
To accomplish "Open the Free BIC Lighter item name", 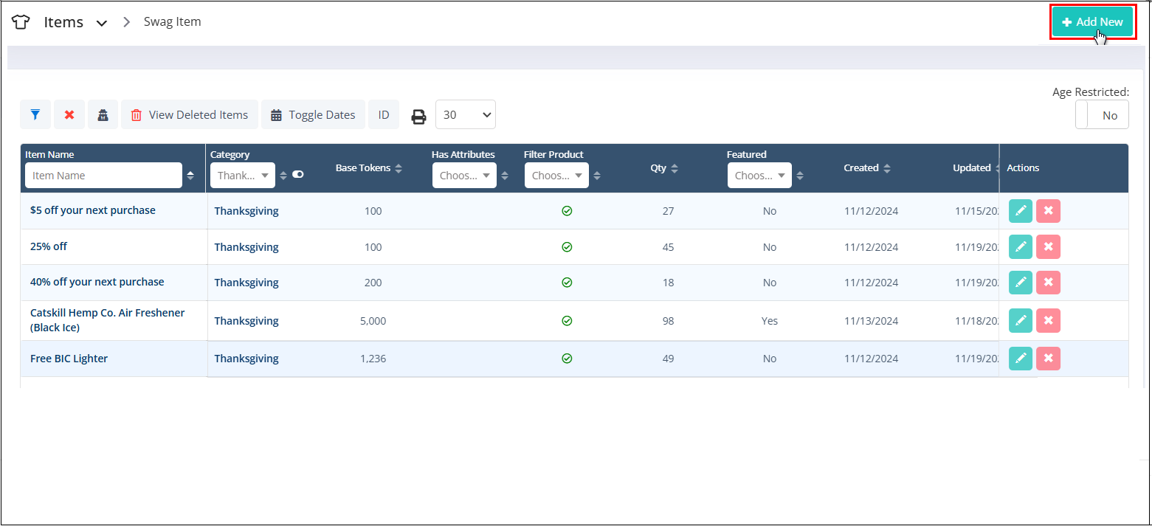I will 69,359.
